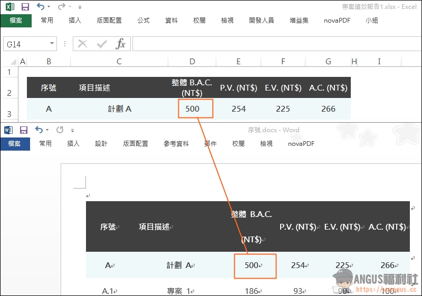Viewport: 422px width, 296px height.
Task: Click the fx Insert Function icon
Action: [121, 44]
